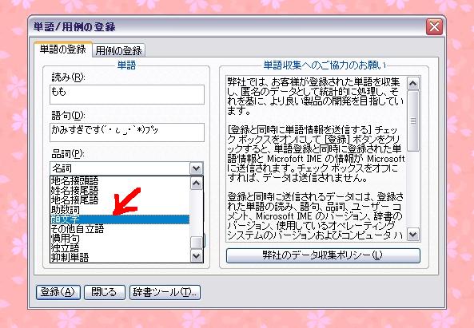Open 弊社のデータ収集ポリシー button
This screenshot has width=474, height=328.
[323, 255]
